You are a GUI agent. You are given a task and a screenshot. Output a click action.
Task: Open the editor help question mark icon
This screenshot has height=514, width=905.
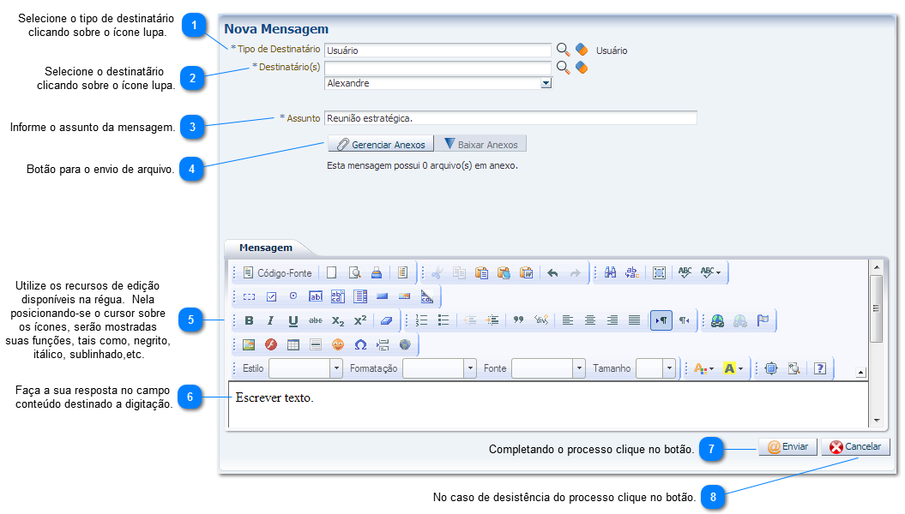click(820, 368)
